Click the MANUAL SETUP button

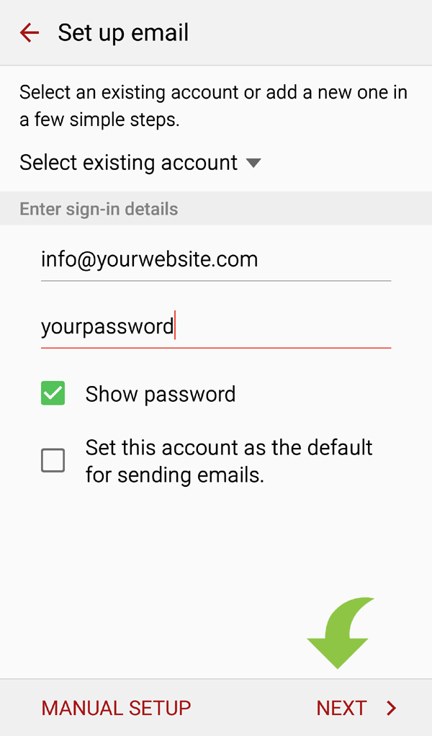(116, 708)
